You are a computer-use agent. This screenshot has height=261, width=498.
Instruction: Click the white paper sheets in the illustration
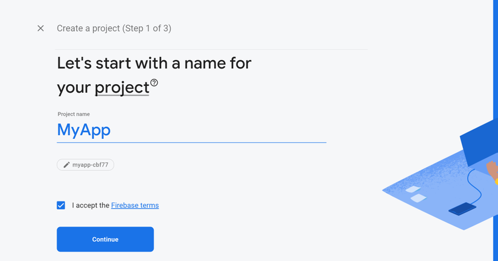(416, 194)
